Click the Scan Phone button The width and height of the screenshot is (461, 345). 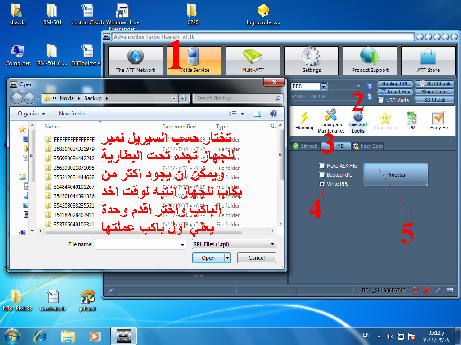click(x=434, y=92)
